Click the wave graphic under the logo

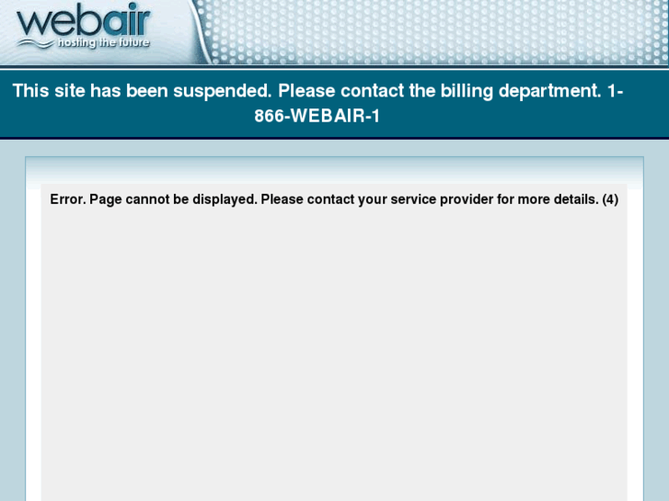(x=35, y=43)
